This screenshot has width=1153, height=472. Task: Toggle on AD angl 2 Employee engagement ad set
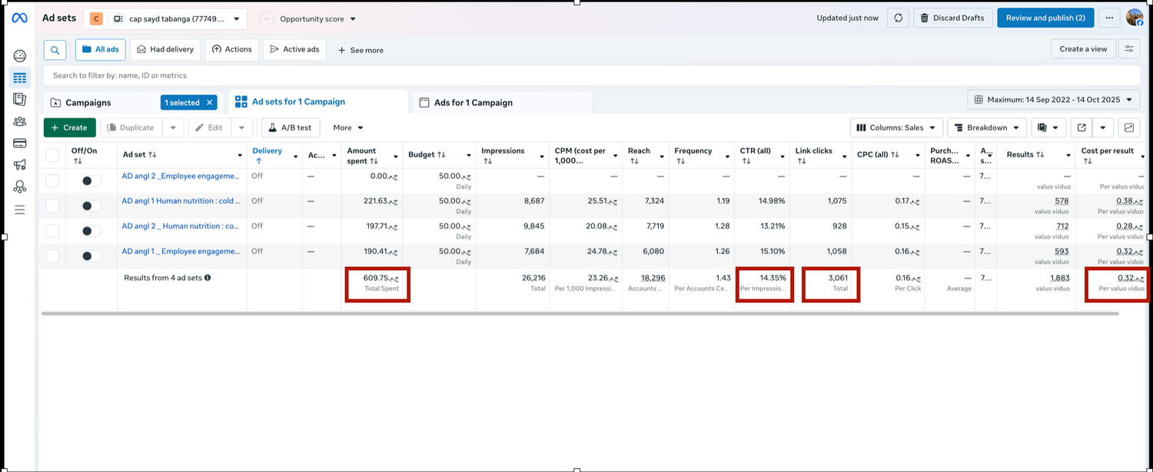[91, 181]
